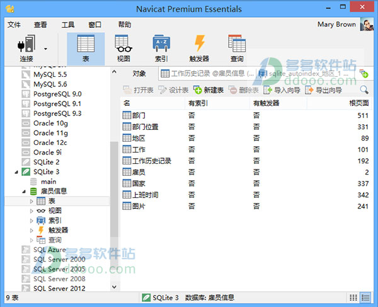This screenshot has height=307, width=378.
Task: Click 删除表 button
Action: pyautogui.click(x=243, y=90)
